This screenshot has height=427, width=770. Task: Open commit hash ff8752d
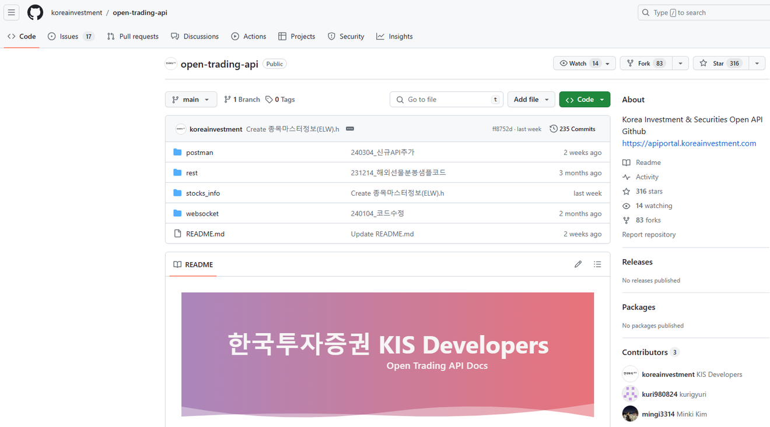click(x=502, y=129)
